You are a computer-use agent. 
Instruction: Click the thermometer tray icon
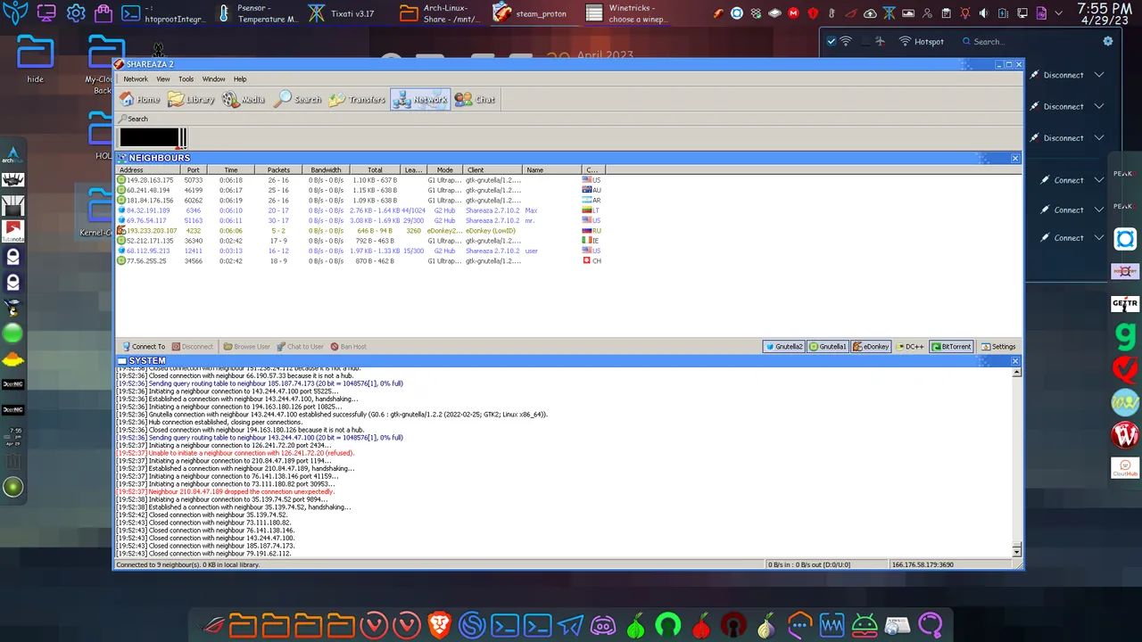[832, 13]
